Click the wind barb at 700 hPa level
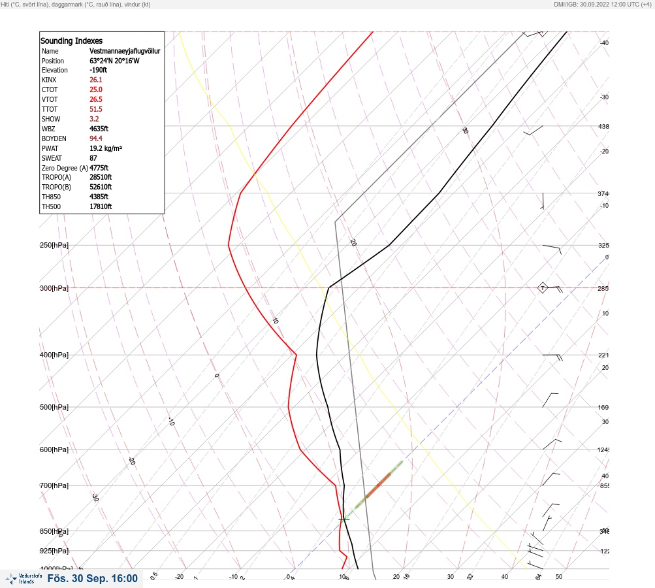The width and height of the screenshot is (655, 588). click(551, 480)
